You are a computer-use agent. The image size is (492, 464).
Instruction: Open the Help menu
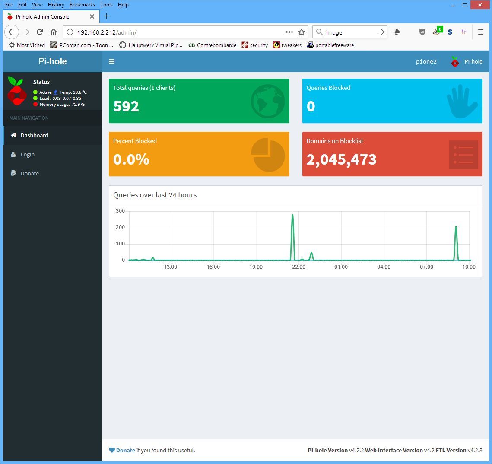click(123, 5)
